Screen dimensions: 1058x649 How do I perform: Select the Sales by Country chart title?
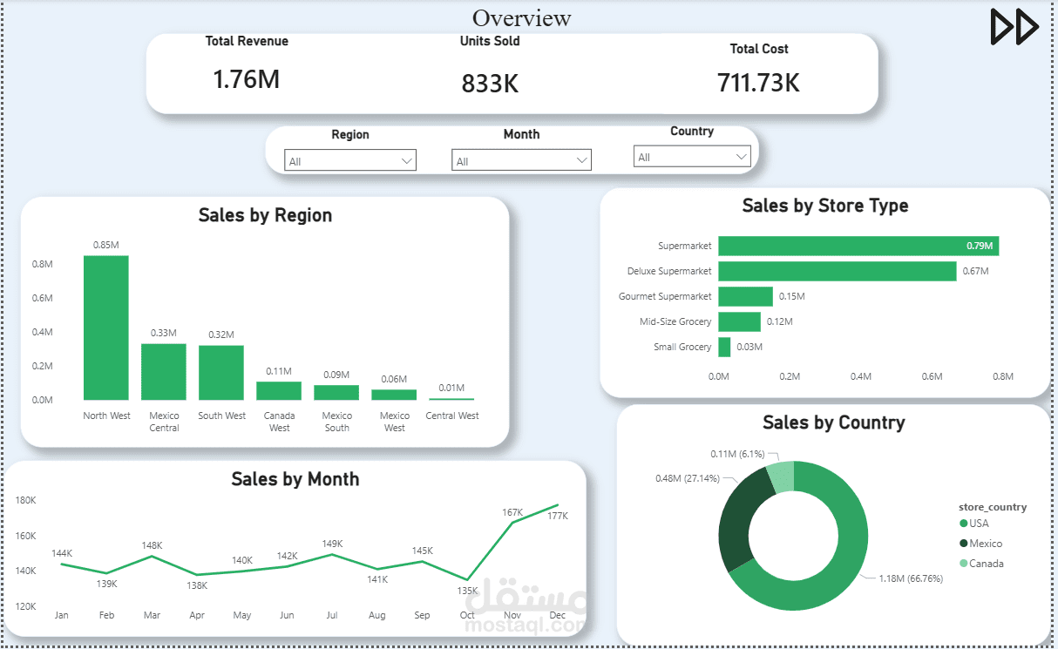(x=833, y=423)
